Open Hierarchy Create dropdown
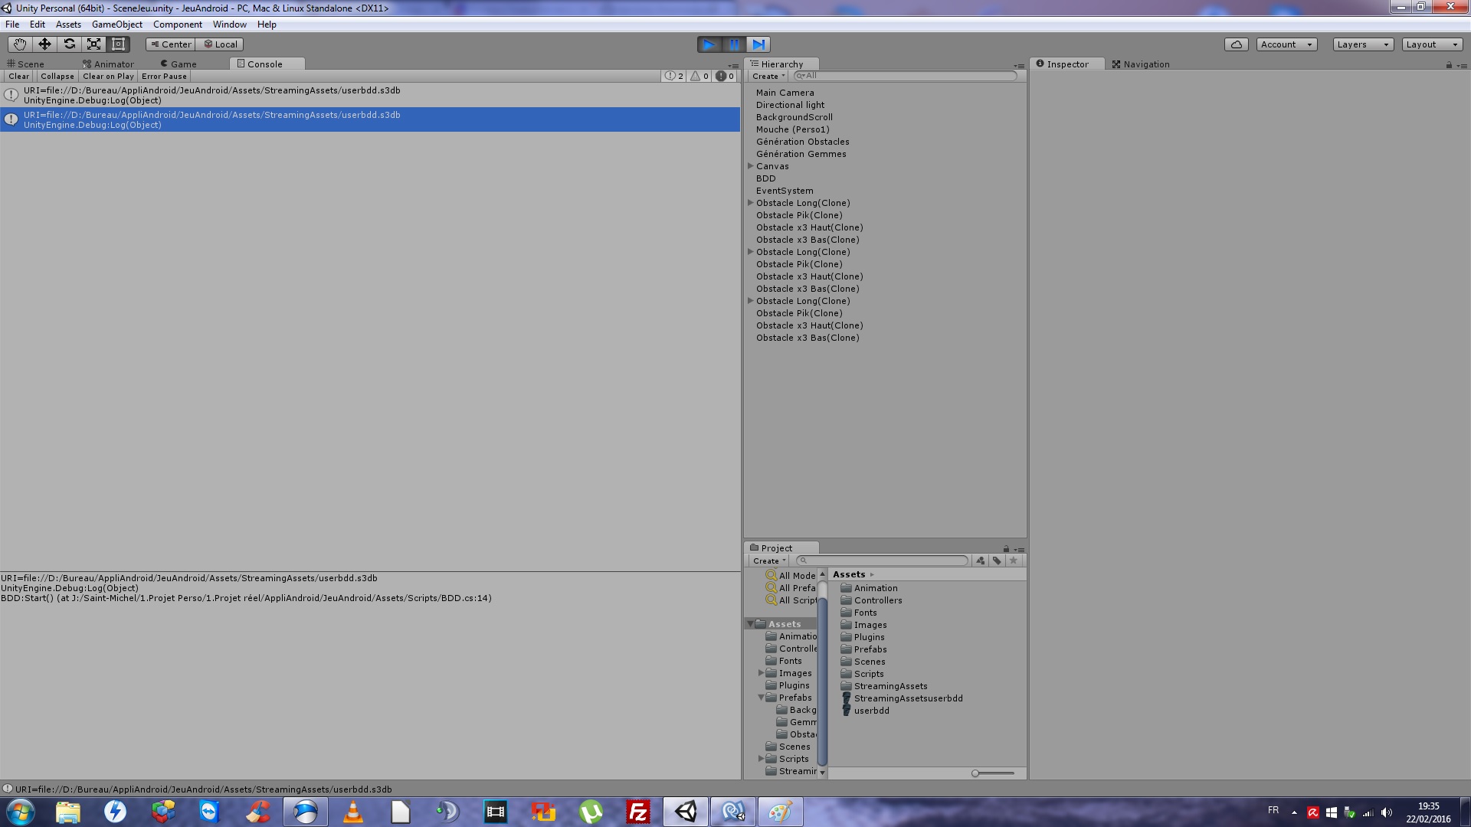Viewport: 1471px width, 827px height. (768, 77)
